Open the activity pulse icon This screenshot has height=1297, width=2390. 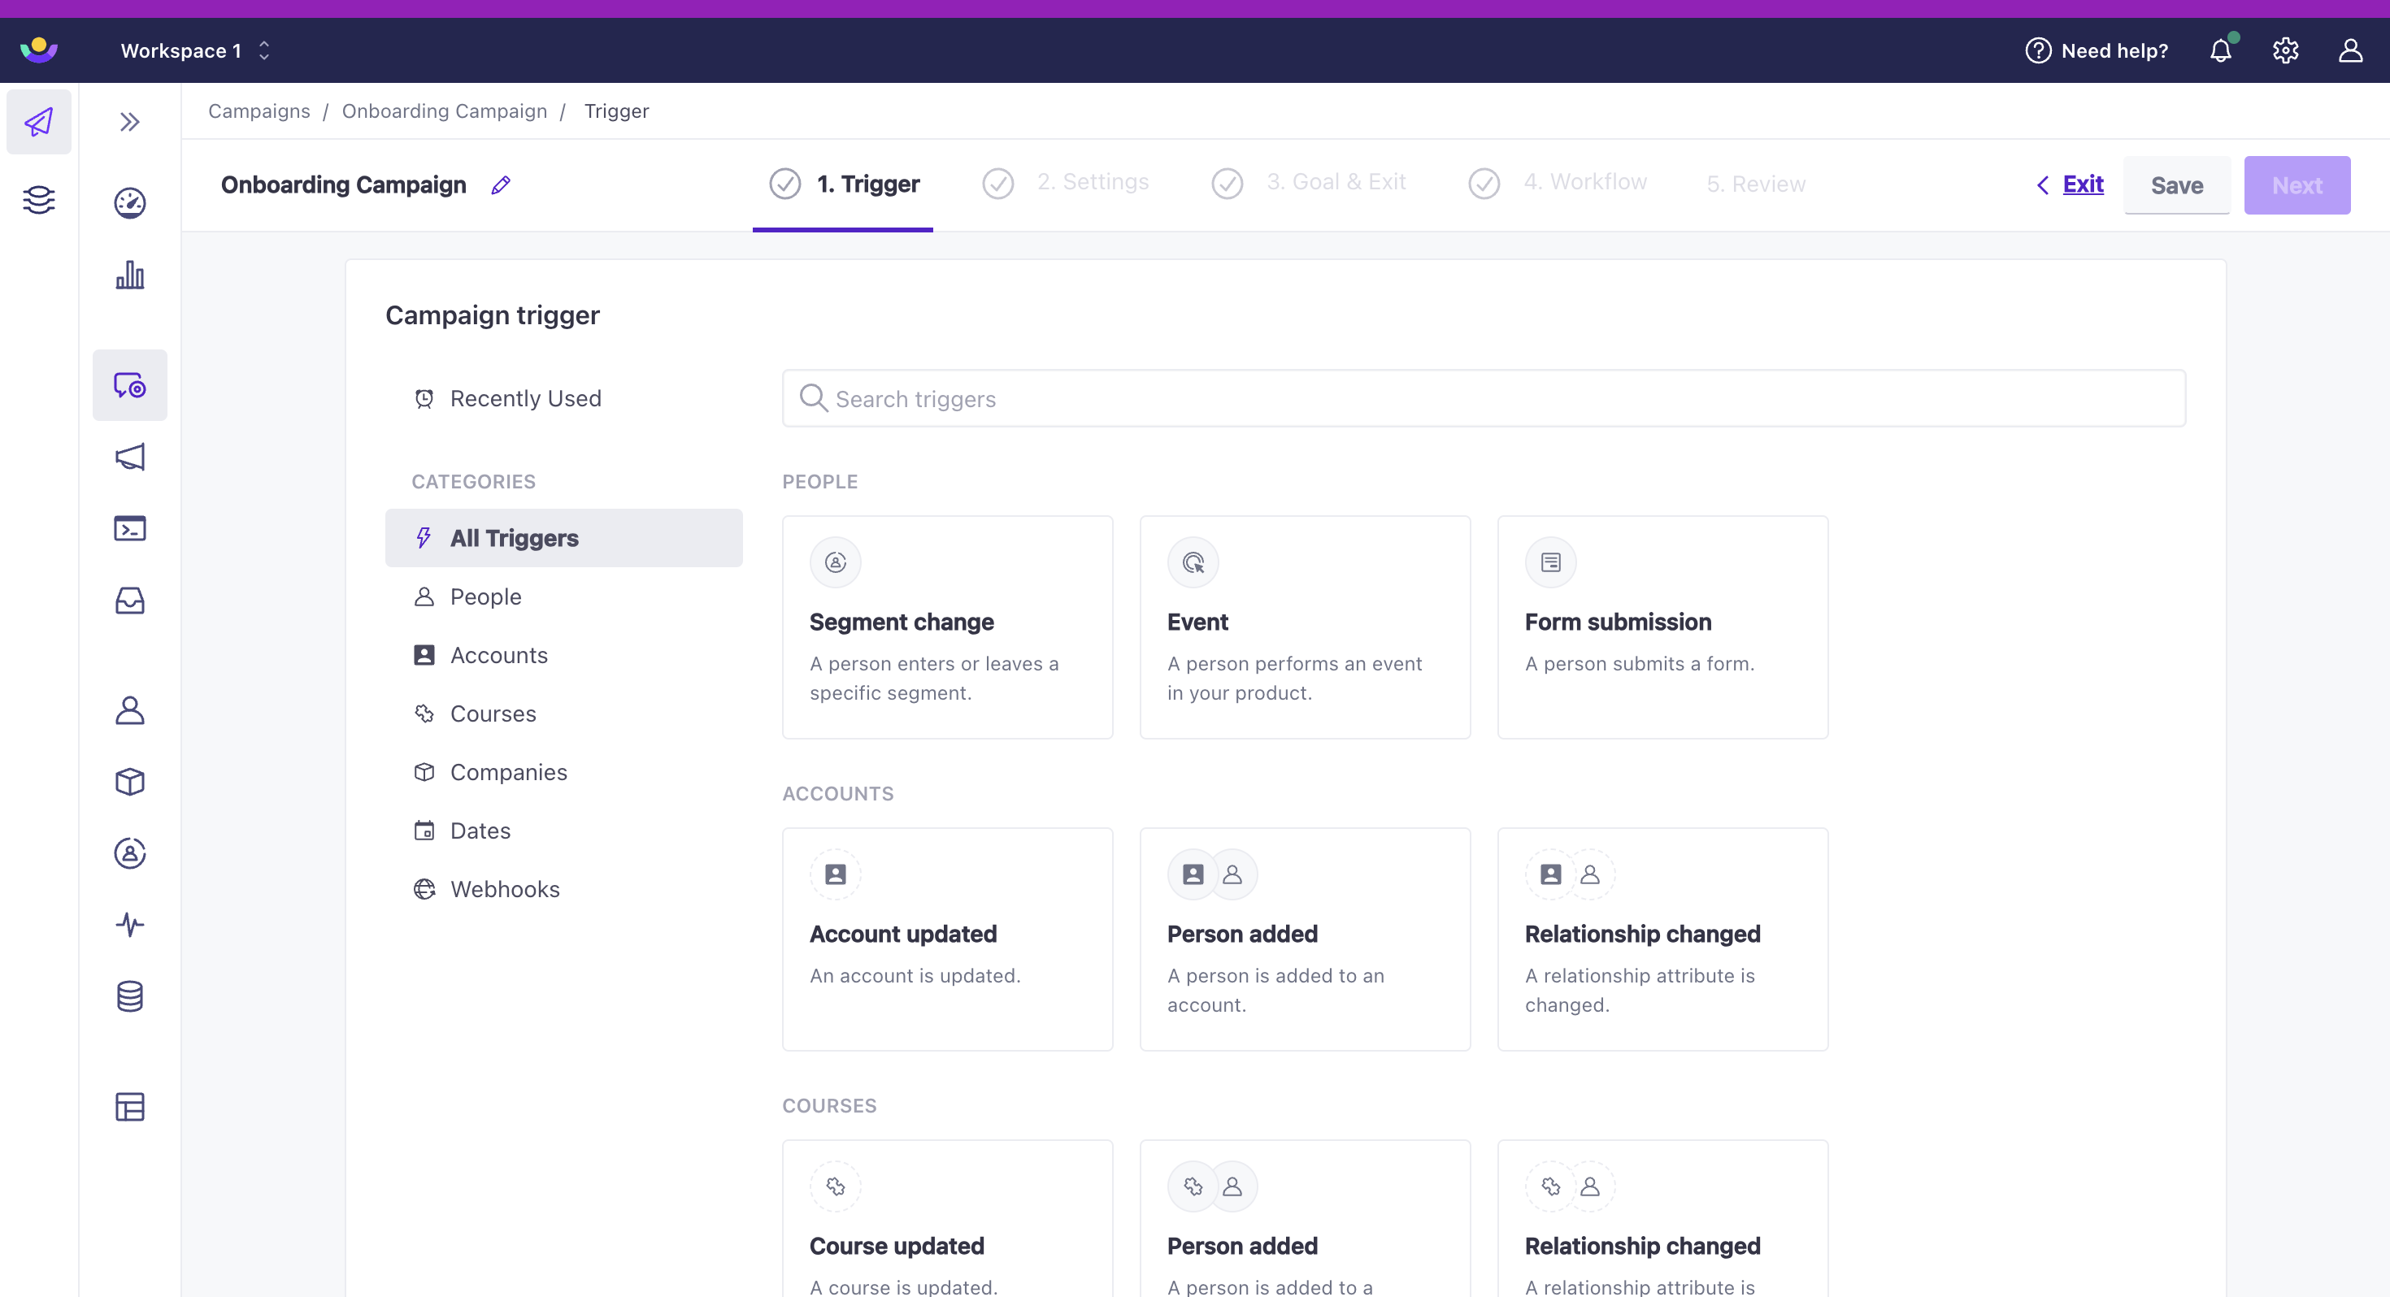click(130, 924)
